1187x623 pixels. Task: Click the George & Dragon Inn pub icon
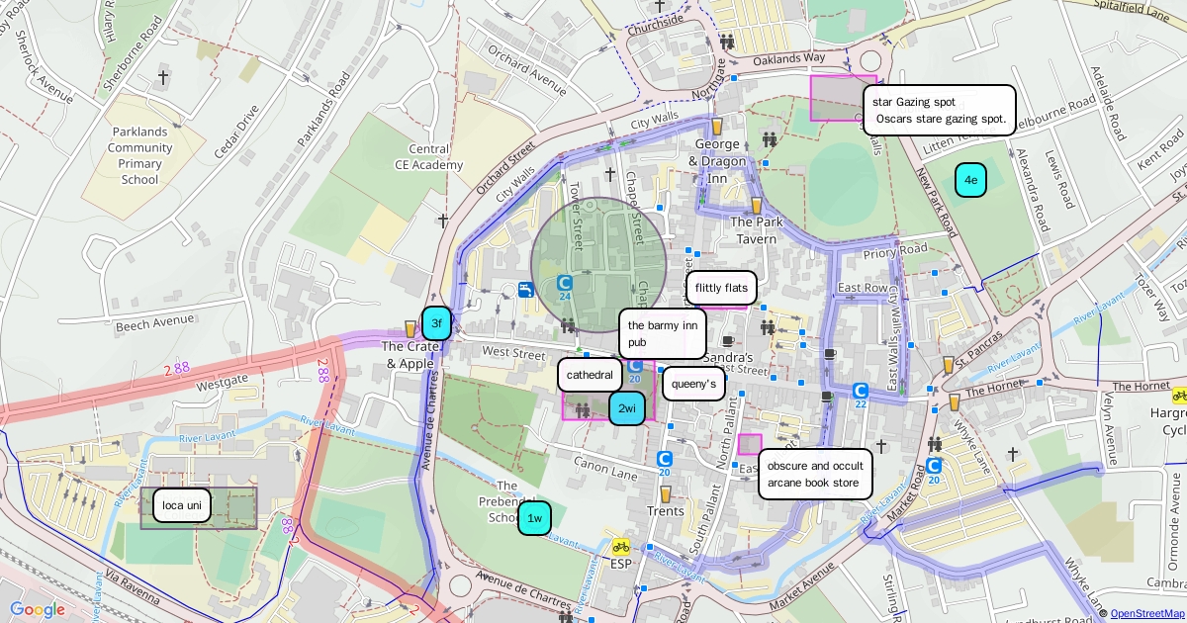[717, 127]
